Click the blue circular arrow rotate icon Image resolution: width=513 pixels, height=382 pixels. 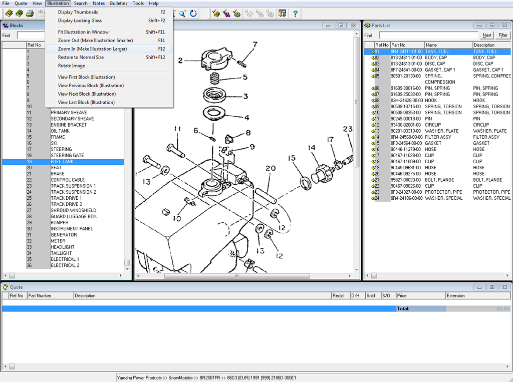(x=193, y=14)
